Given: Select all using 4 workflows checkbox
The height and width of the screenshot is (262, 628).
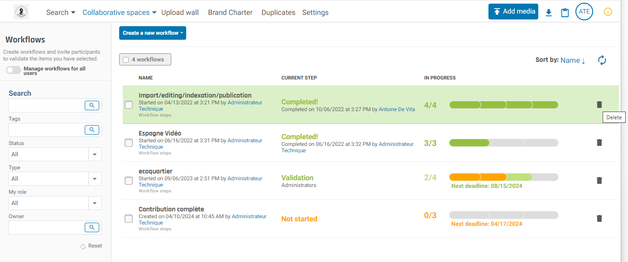Looking at the screenshot, I should click(126, 60).
